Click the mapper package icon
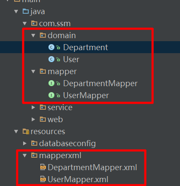 (43, 71)
